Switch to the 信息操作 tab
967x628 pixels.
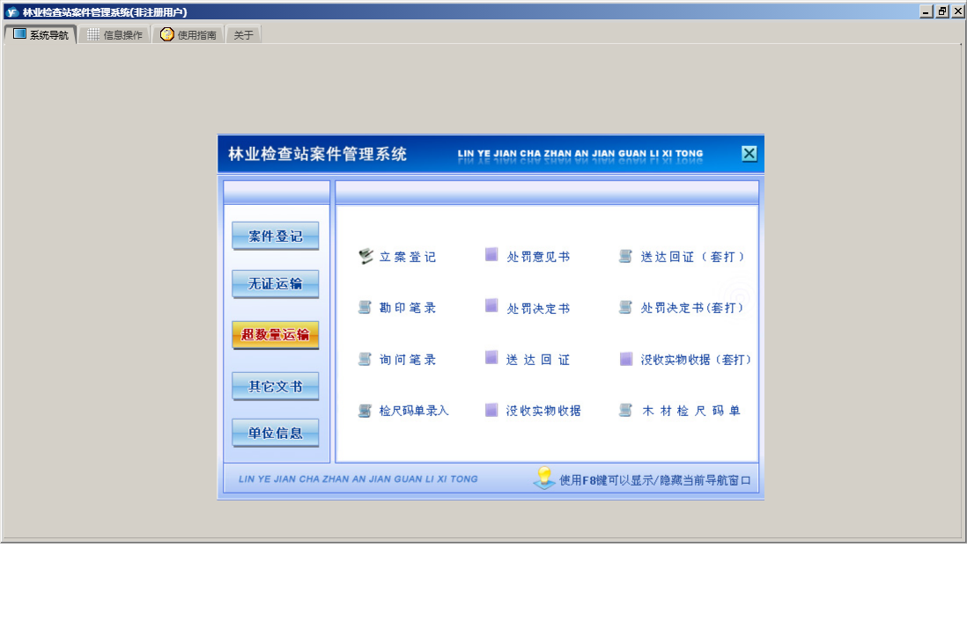[114, 34]
